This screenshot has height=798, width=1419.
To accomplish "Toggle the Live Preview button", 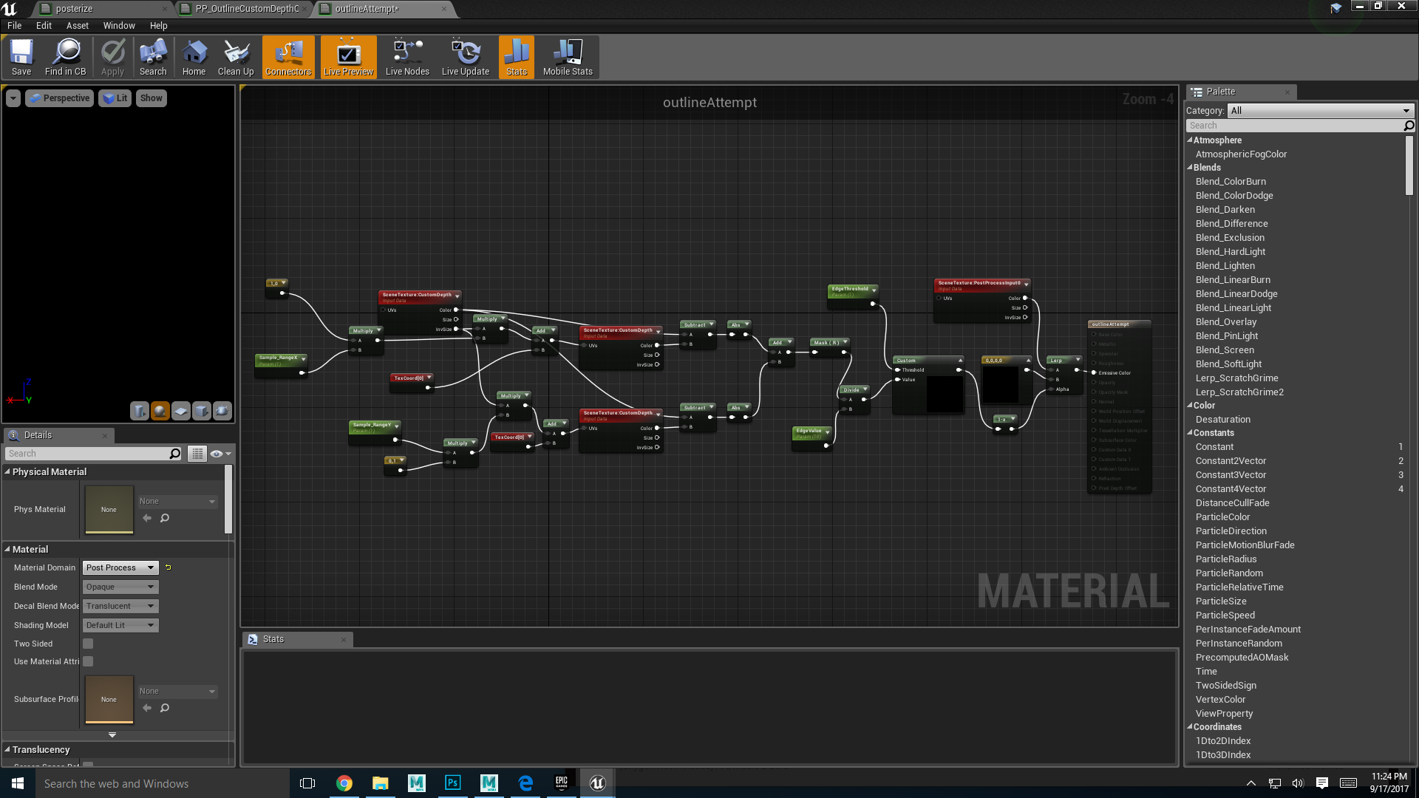I will (x=348, y=57).
